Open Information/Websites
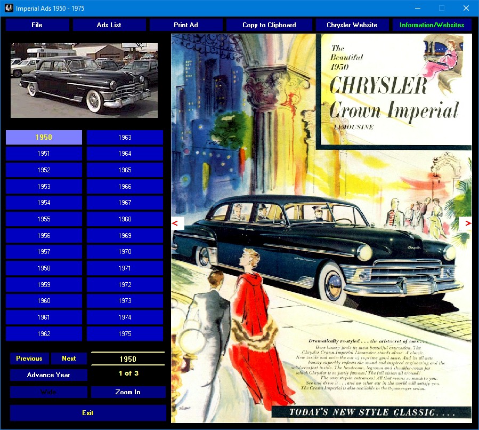Image resolution: width=479 pixels, height=430 pixels. pos(432,25)
